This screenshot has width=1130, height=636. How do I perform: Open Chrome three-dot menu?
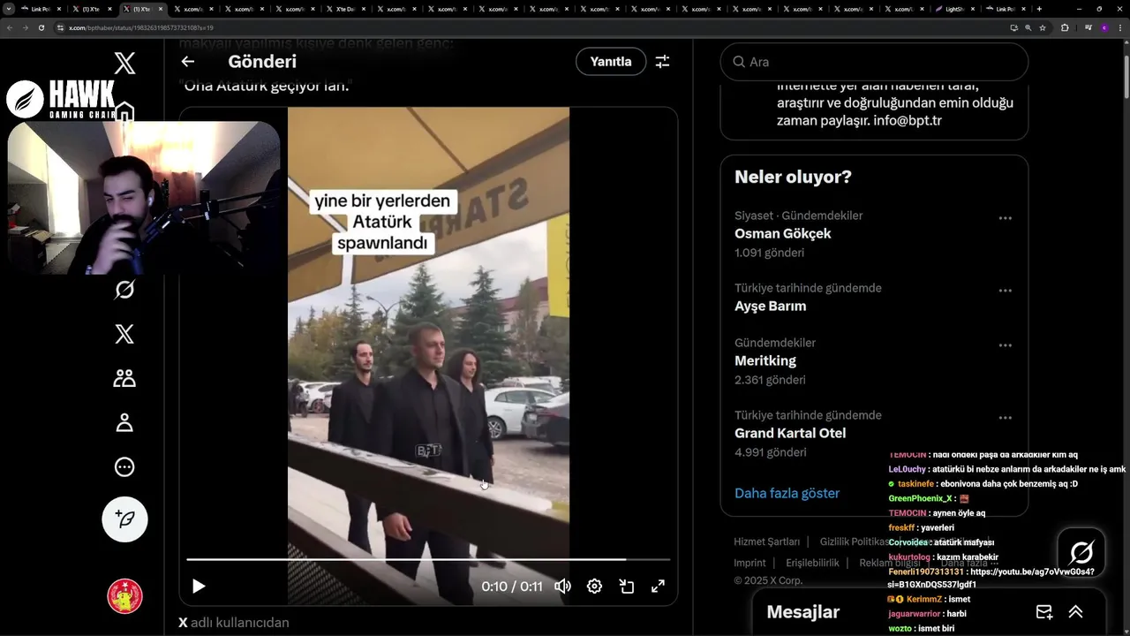tap(1119, 27)
